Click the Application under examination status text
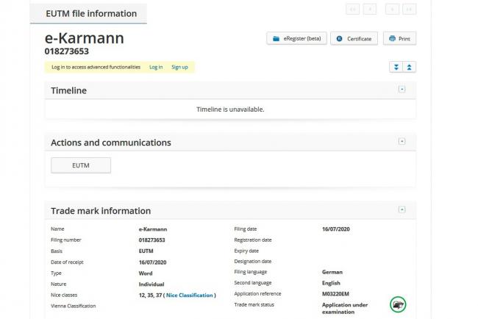Image resolution: width=478 pixels, height=319 pixels. pyautogui.click(x=345, y=308)
